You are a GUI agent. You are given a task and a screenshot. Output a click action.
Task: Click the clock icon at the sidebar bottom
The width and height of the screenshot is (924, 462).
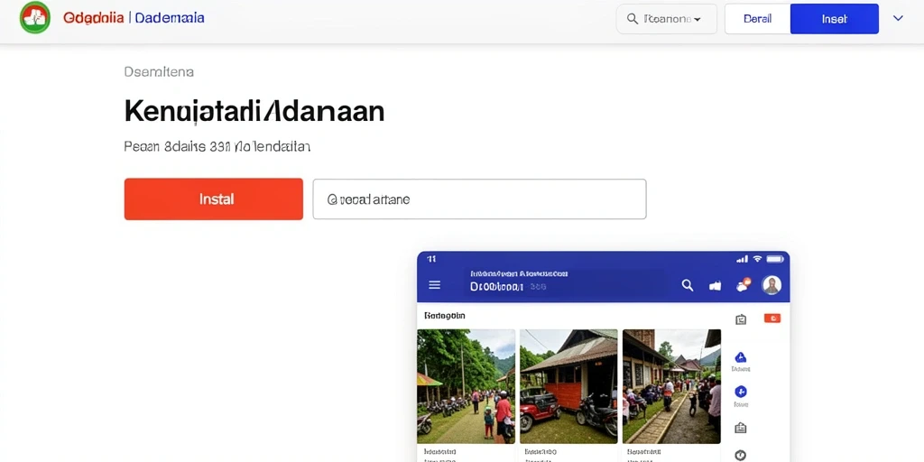click(741, 455)
